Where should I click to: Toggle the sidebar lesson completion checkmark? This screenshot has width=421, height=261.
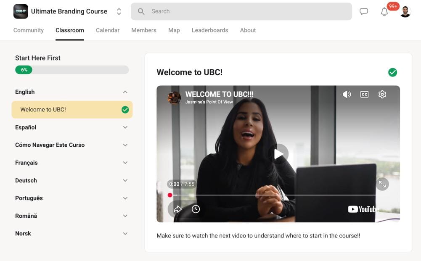(125, 109)
